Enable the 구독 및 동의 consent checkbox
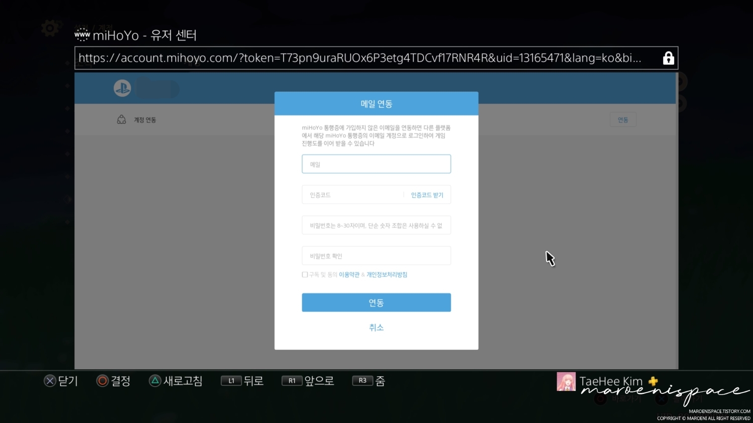753x423 pixels. point(305,274)
